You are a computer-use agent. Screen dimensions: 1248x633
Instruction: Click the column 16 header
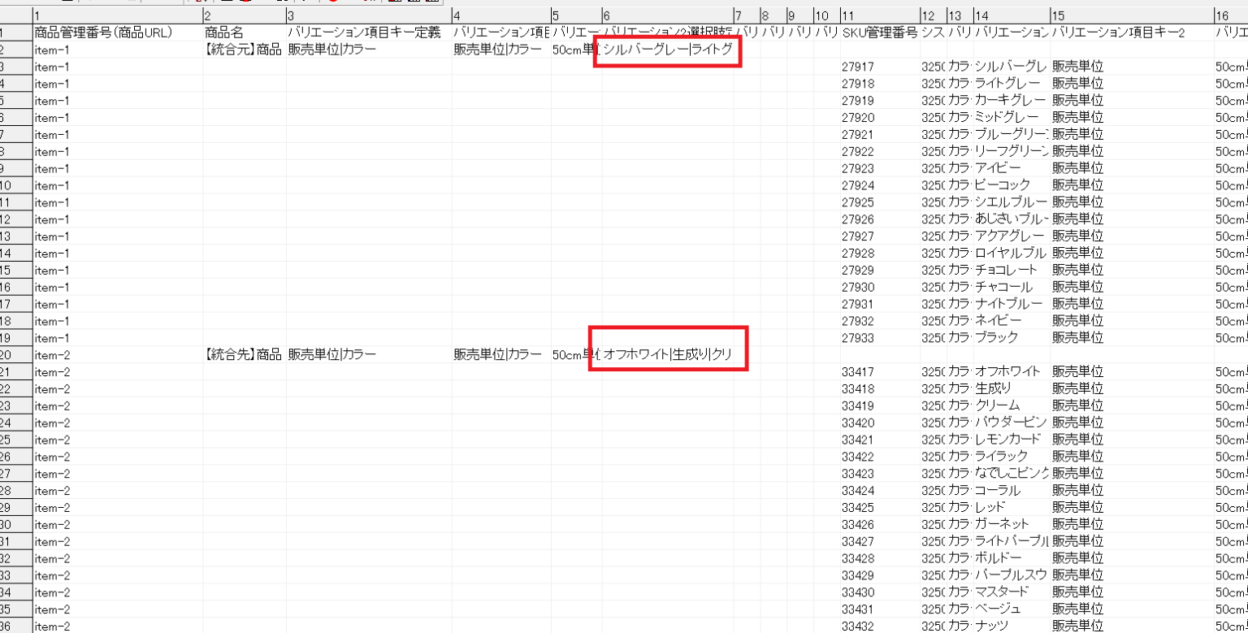(x=1230, y=15)
